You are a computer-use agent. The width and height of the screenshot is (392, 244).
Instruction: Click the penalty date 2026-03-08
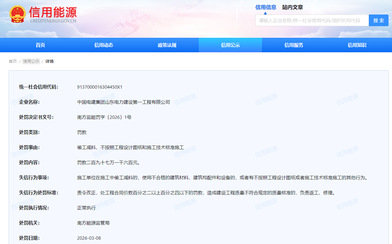(x=89, y=238)
